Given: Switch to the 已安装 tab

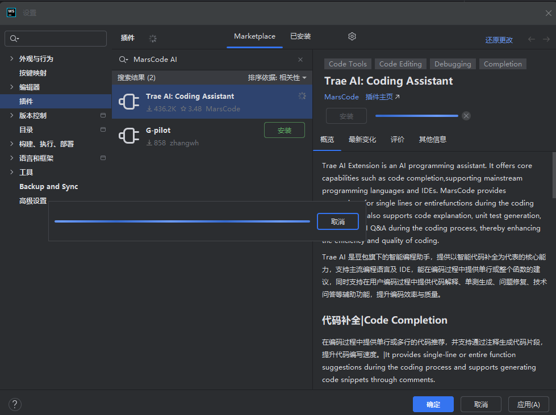Looking at the screenshot, I should [300, 36].
